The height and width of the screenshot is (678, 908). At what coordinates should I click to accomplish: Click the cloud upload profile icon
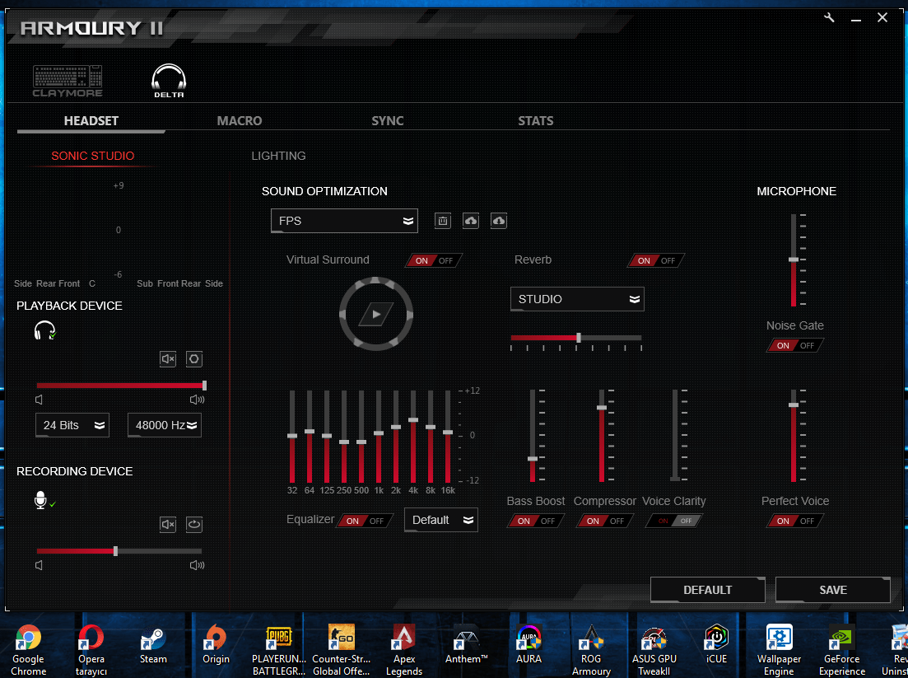(471, 221)
